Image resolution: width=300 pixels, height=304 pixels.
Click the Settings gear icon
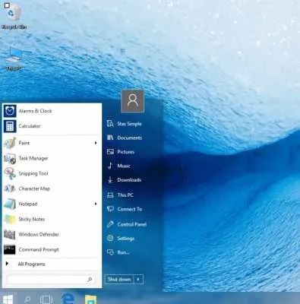(x=110, y=238)
